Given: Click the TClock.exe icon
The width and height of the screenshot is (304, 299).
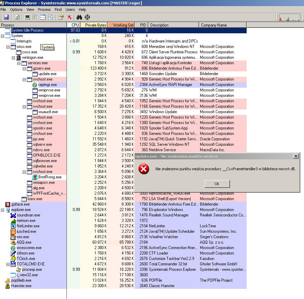Looking at the screenshot, I should point(13,259).
